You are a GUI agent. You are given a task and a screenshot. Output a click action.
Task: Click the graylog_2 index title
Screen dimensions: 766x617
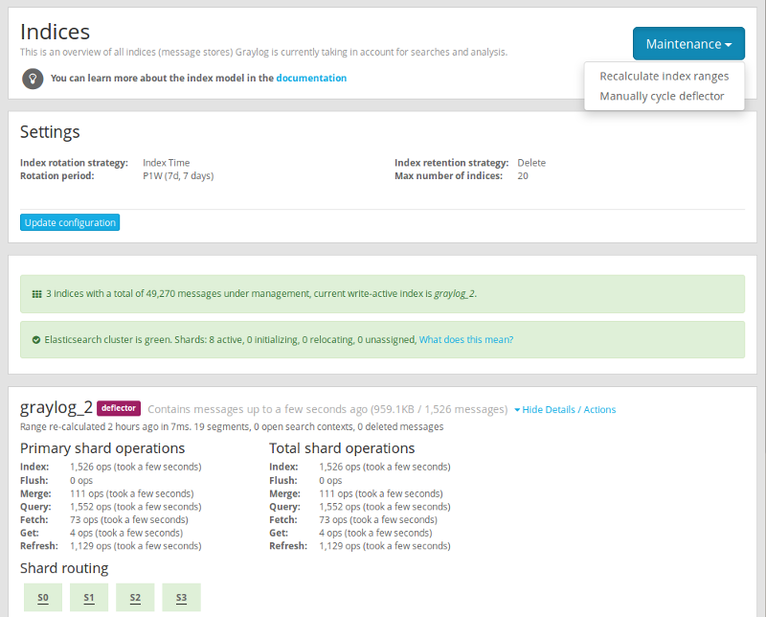(56, 407)
